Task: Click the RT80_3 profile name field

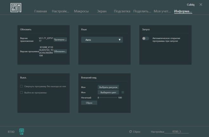Action: click(177, 132)
